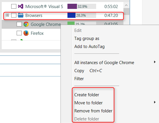Choose Add to AutoTag

point(90,47)
